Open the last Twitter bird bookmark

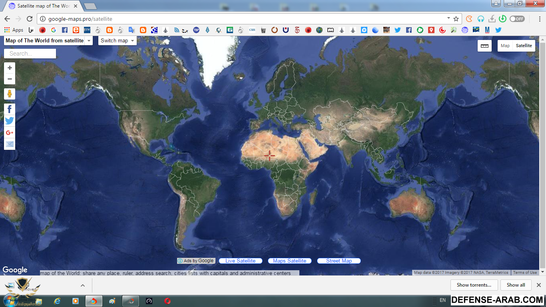498,30
